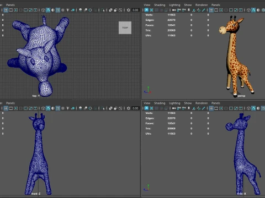Enable smooth shade all in persp panel

point(253,10)
